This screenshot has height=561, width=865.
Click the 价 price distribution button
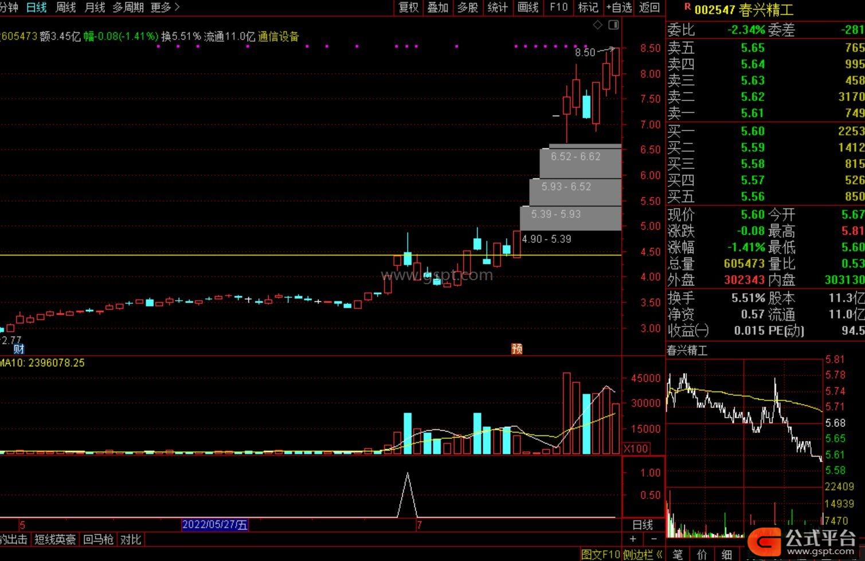pyautogui.click(x=702, y=554)
